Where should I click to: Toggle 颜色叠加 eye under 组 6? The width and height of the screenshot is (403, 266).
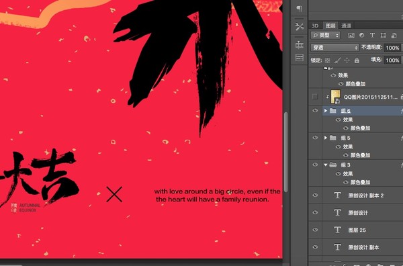[x=346, y=128]
